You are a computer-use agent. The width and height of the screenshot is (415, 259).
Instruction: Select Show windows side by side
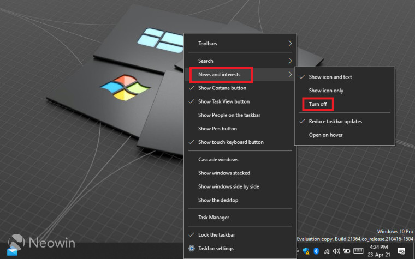coord(240,186)
